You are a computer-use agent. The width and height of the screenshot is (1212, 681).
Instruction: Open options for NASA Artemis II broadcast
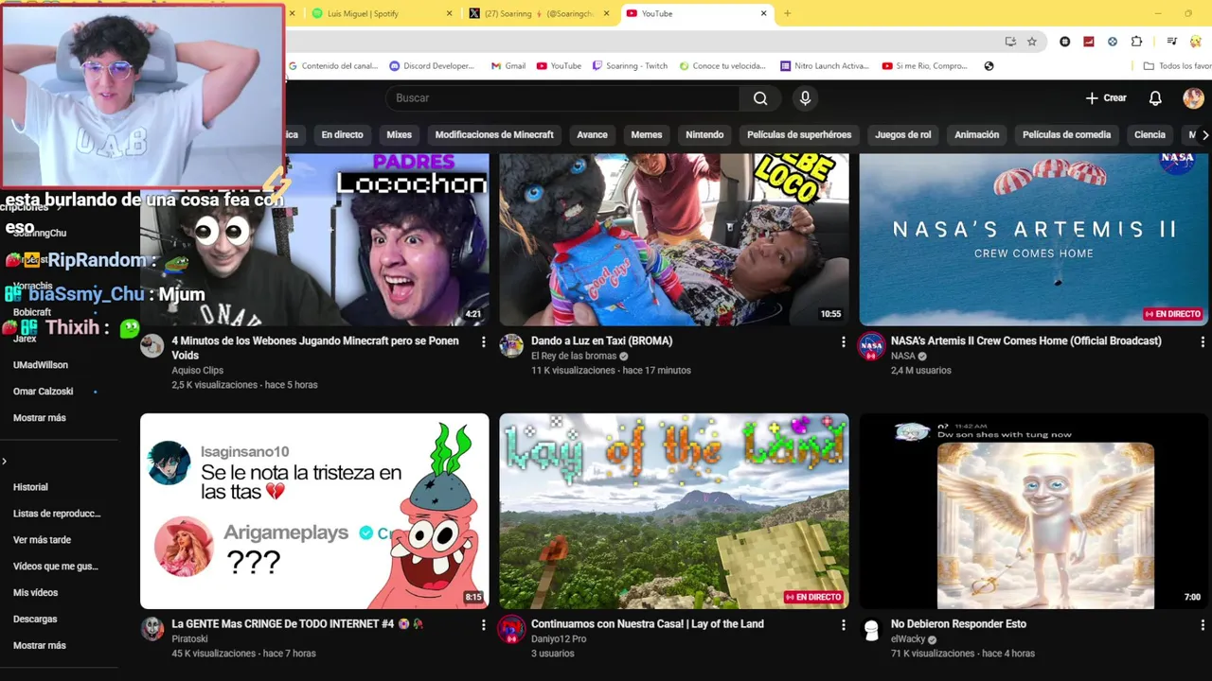pyautogui.click(x=1203, y=341)
